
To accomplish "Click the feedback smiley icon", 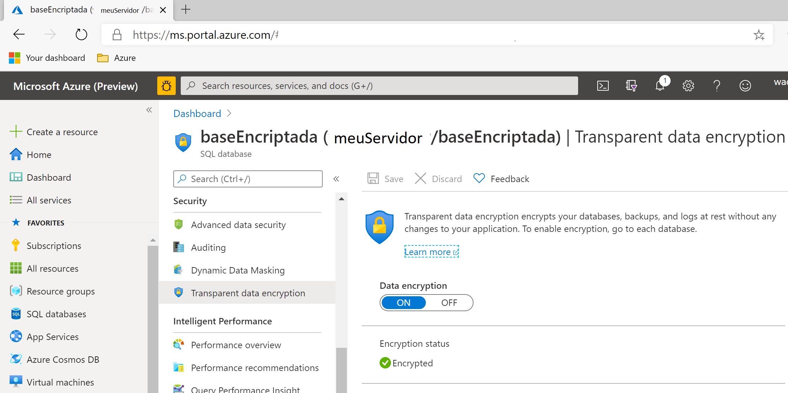I will (745, 86).
